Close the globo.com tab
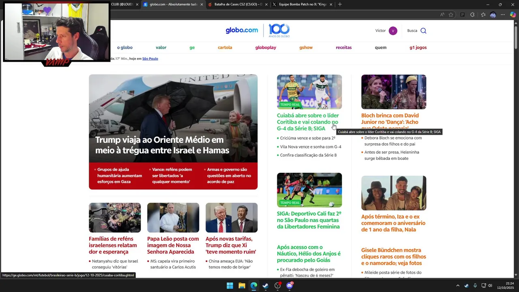 click(202, 4)
